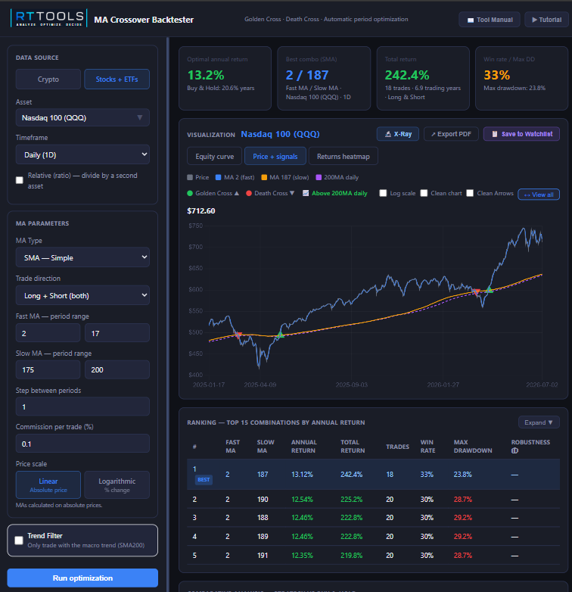Click red Death Cross legend dot
The image size is (572, 592).
[x=249, y=193]
